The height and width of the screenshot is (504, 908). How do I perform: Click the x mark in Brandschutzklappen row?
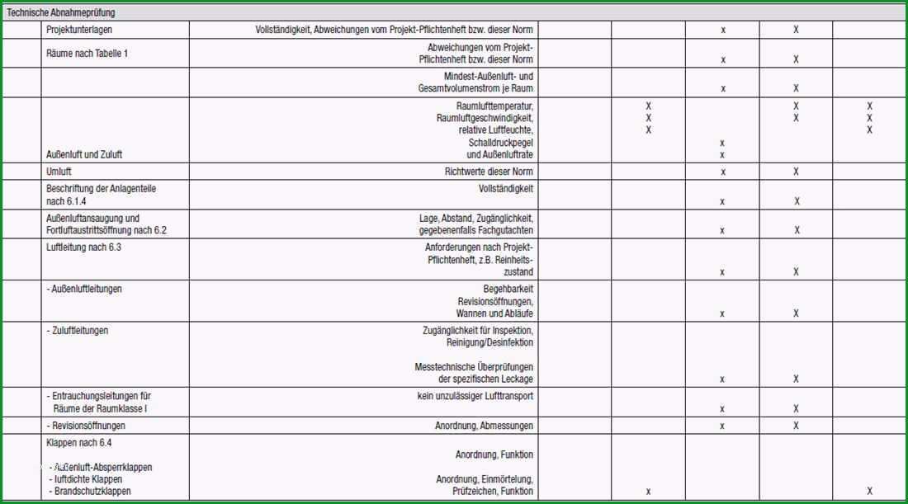click(x=648, y=492)
